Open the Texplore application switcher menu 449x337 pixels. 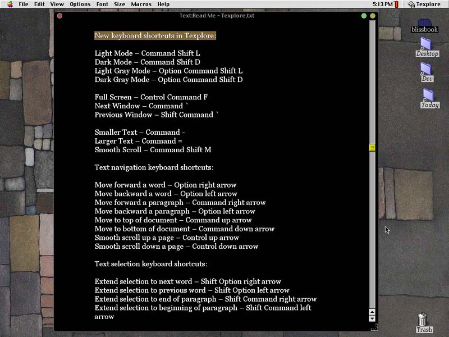424,4
